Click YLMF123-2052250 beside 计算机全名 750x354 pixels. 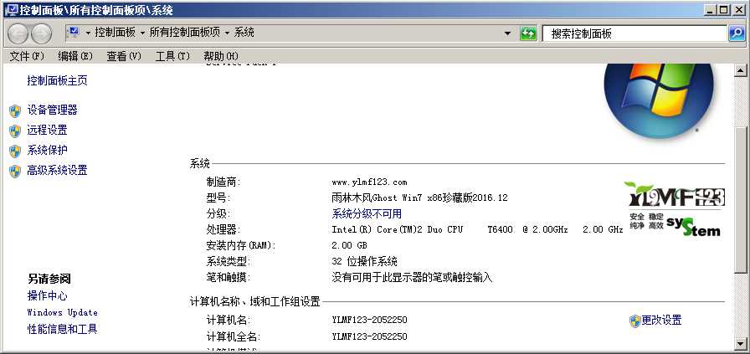[x=369, y=336]
